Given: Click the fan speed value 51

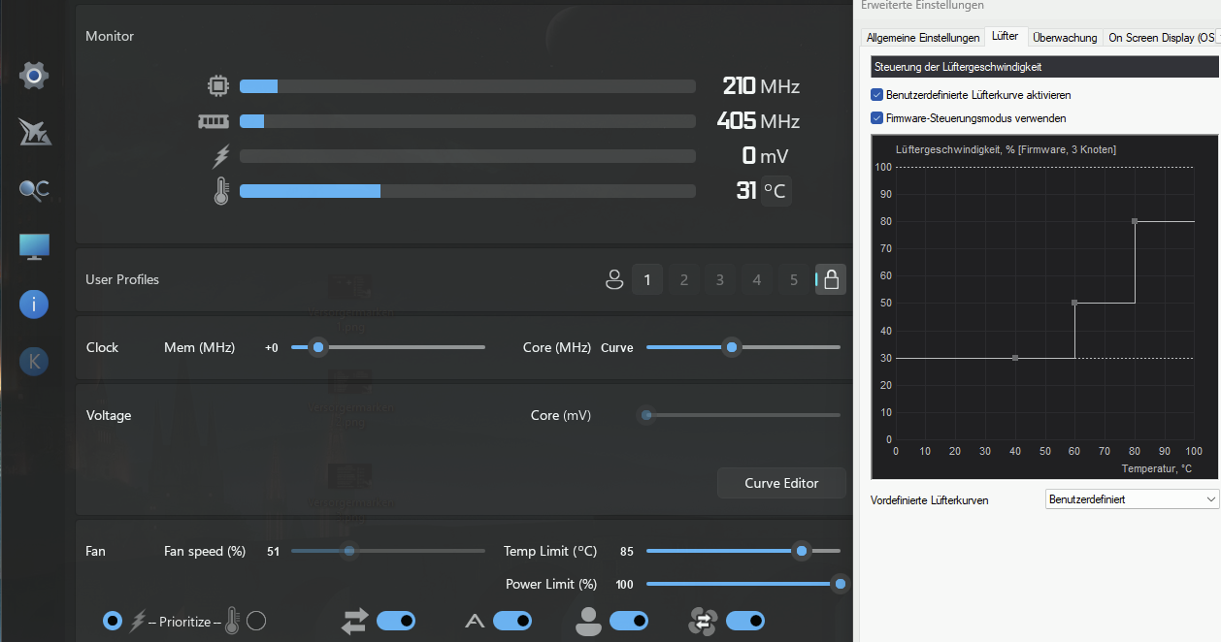Looking at the screenshot, I should point(273,552).
